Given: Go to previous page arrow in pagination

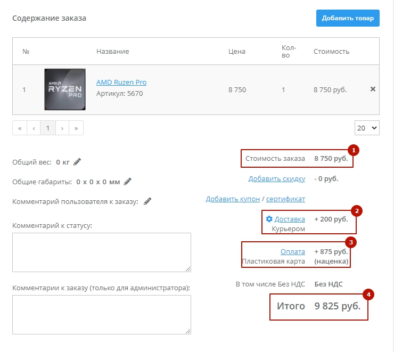Looking at the screenshot, I should 34,128.
